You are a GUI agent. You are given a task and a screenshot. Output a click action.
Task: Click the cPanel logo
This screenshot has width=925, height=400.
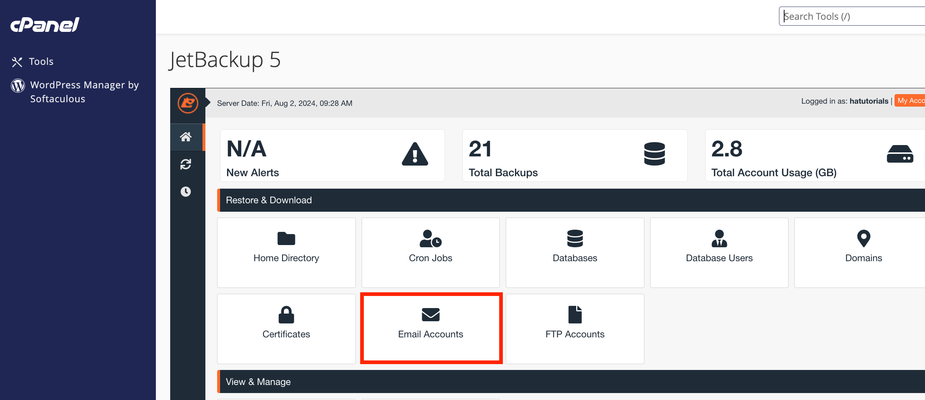45,25
